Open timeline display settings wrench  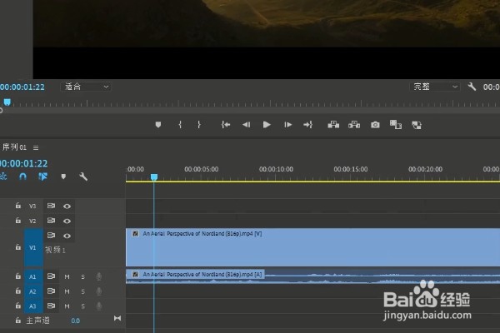[83, 176]
